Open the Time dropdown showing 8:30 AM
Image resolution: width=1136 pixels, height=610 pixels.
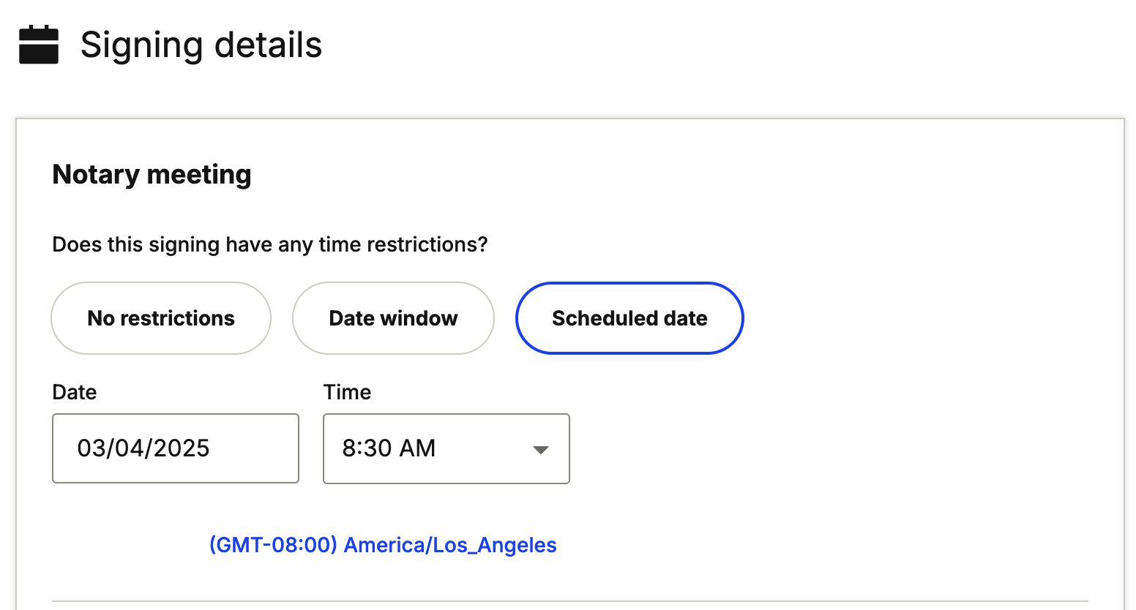[x=446, y=448]
